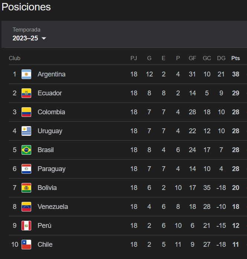This screenshot has height=259, width=247.
Task: Select the Ecuador team name
Action: click(x=49, y=93)
